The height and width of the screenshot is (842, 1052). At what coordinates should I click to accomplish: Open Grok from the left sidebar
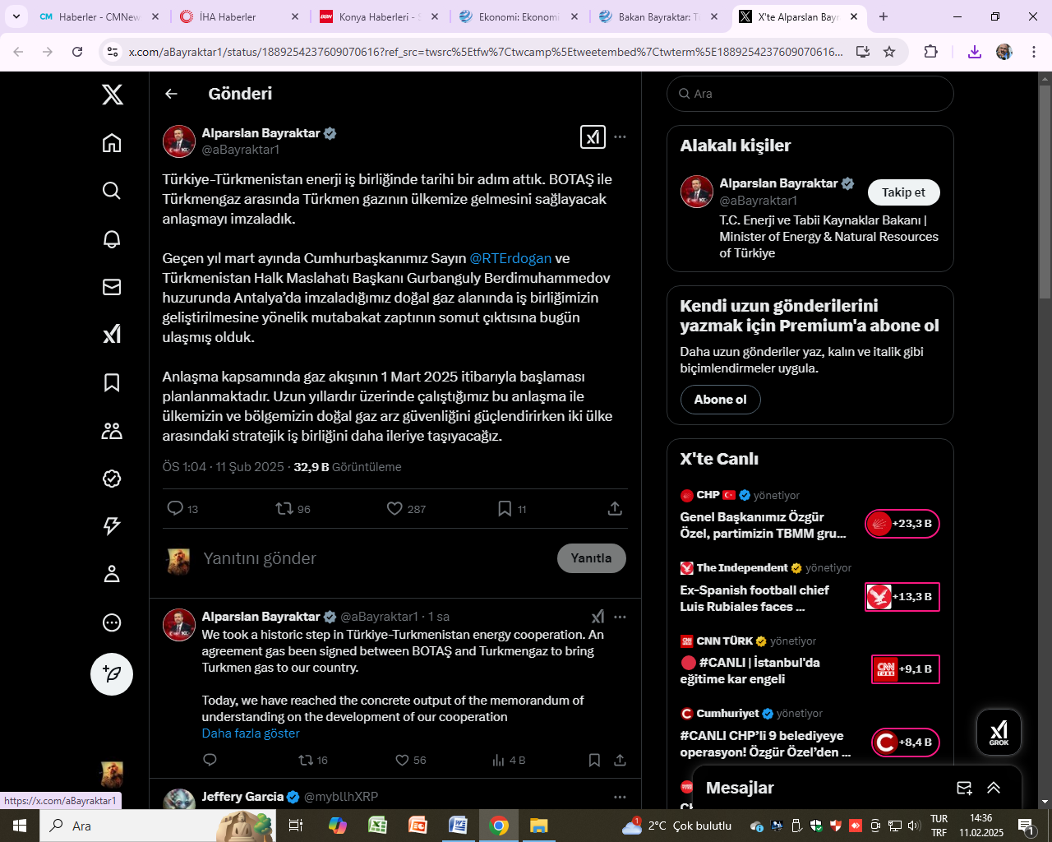coord(112,334)
